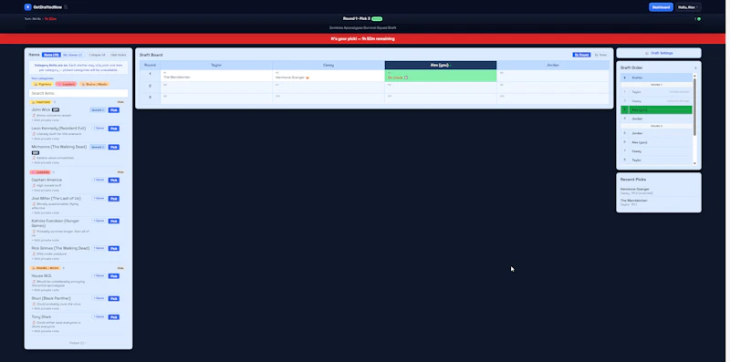730x362 pixels.
Task: Add private note for John Wick
Action: (45, 120)
